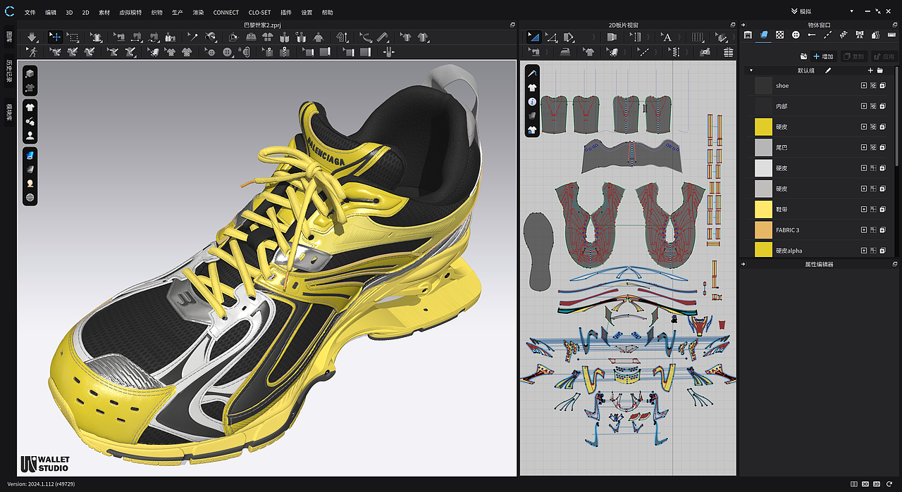
Task: Click the folder icon beside 默认组 plus
Action: (x=880, y=70)
